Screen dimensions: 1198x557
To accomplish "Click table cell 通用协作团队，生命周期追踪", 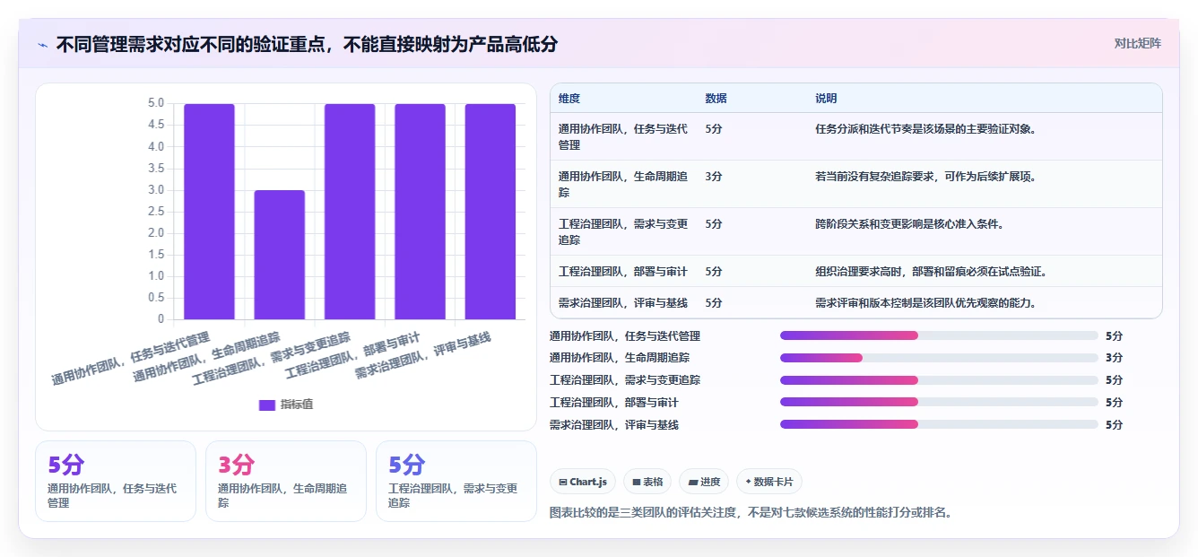I will (624, 184).
